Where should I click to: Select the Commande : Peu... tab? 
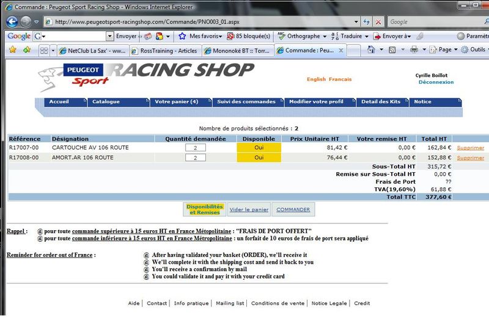(x=306, y=50)
